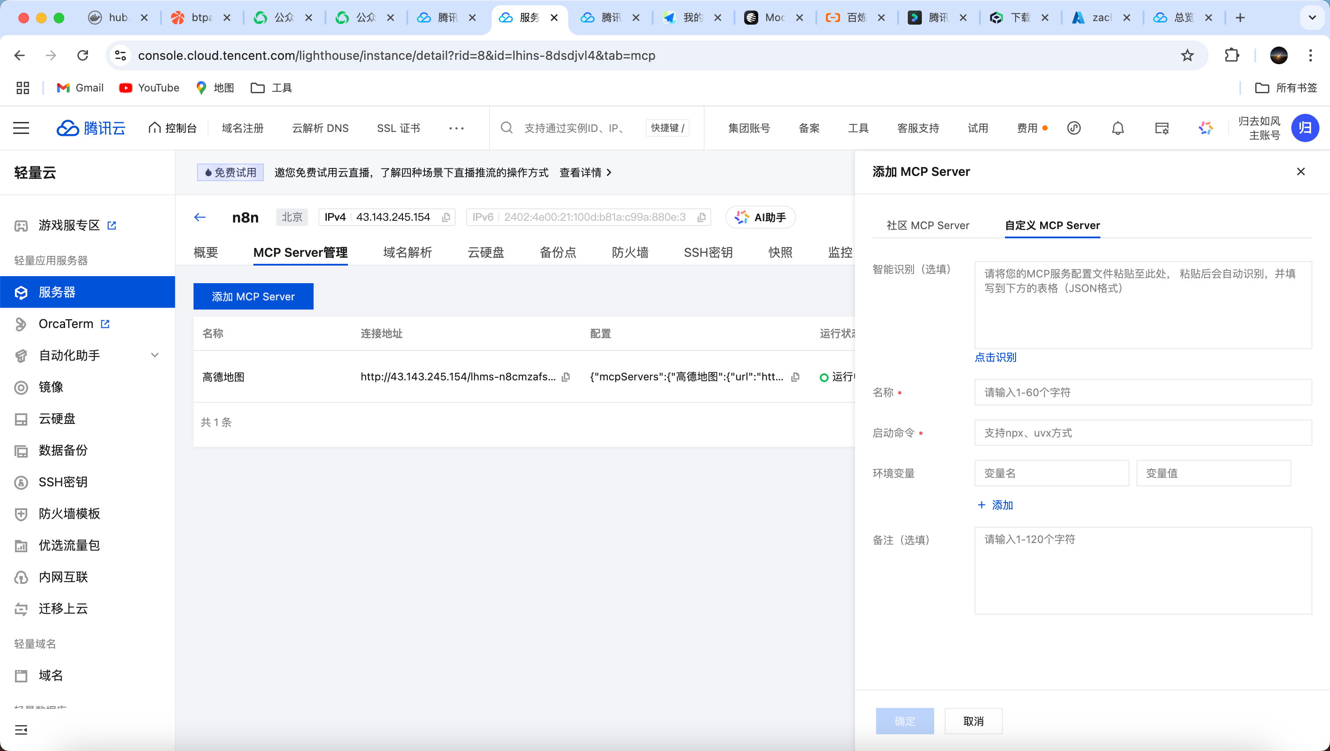Click the 取消 button
This screenshot has height=751, width=1330.
(973, 721)
